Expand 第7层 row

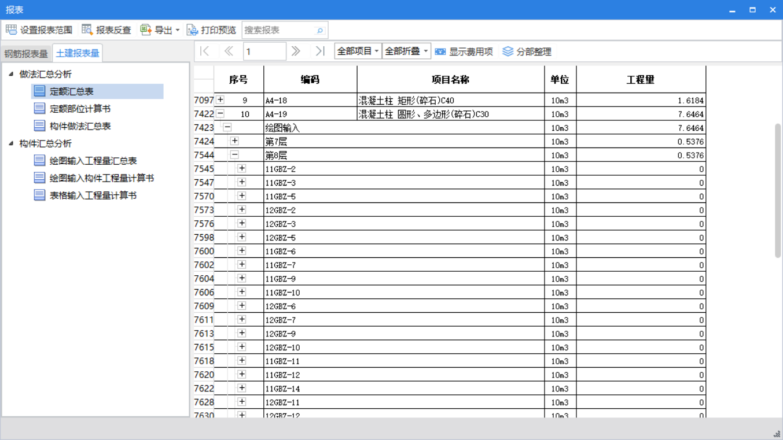[234, 141]
